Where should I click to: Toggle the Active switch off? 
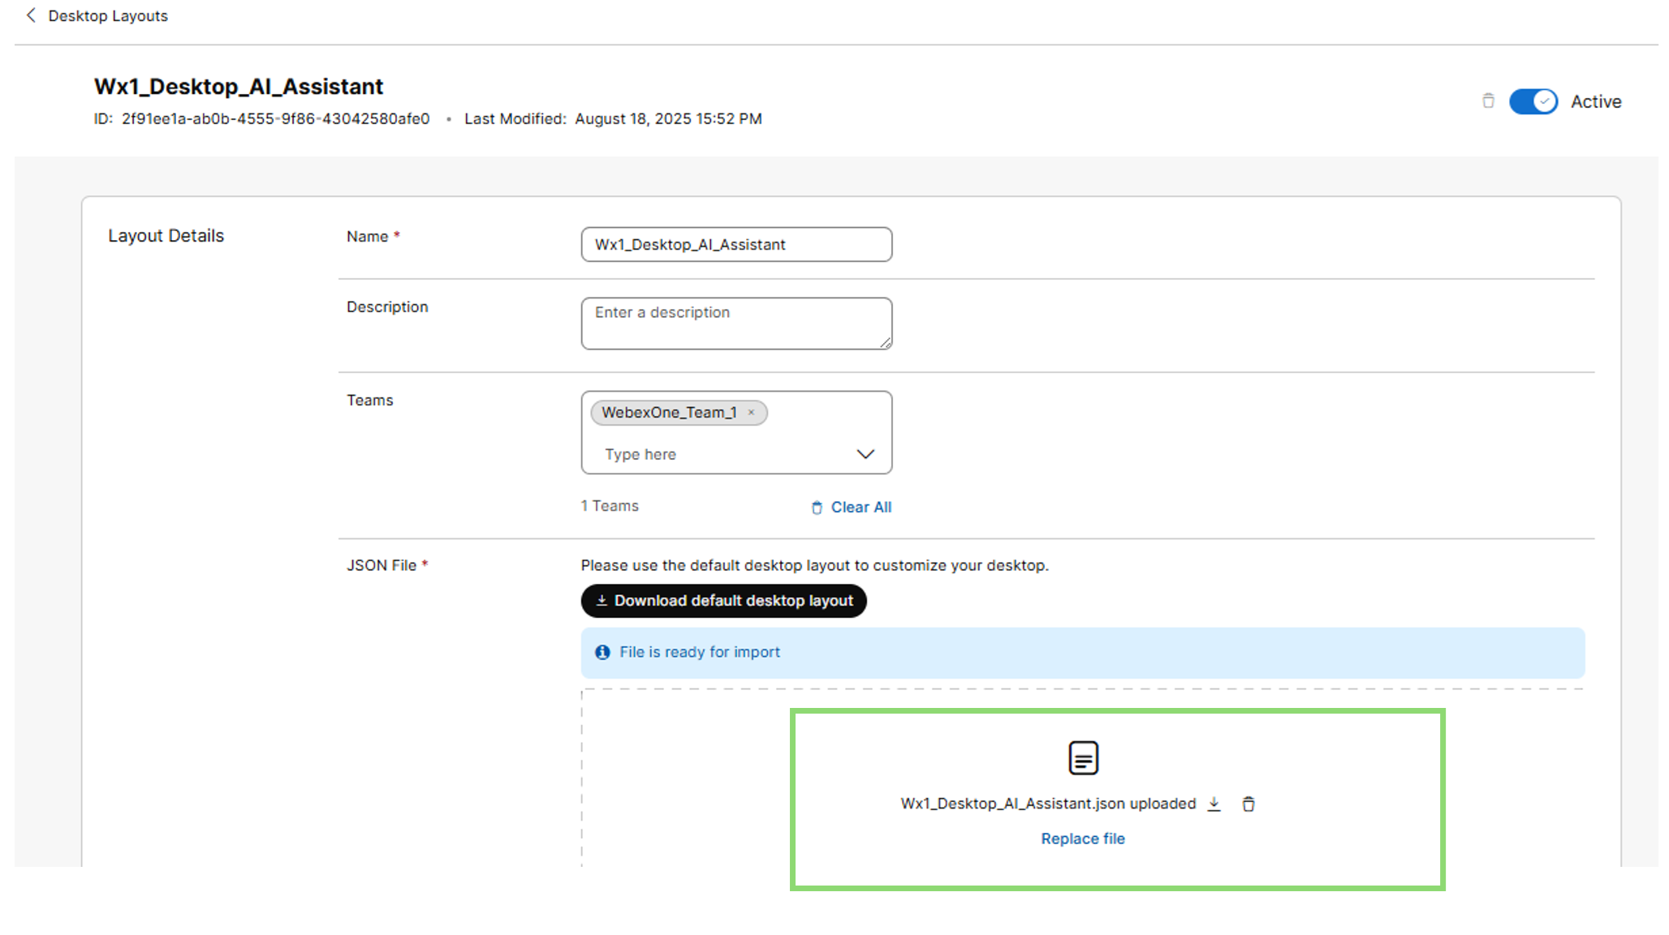tap(1533, 101)
